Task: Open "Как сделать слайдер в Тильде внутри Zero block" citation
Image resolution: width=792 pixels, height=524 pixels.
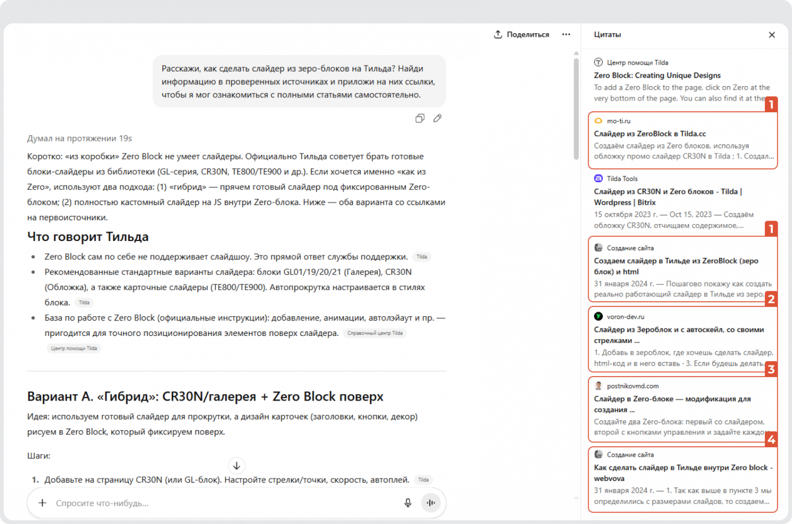Action: pyautogui.click(x=683, y=473)
